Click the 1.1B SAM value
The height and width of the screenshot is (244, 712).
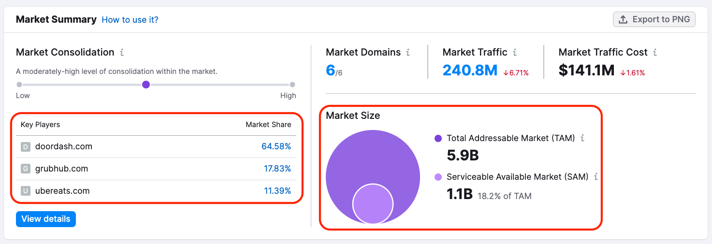point(459,194)
